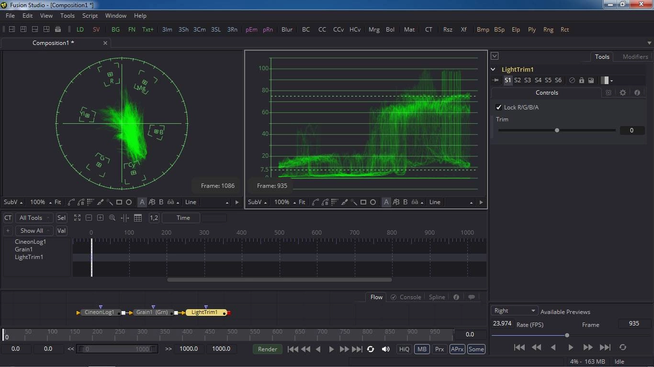
Task: Select the S2 settings slot
Action: pos(517,80)
